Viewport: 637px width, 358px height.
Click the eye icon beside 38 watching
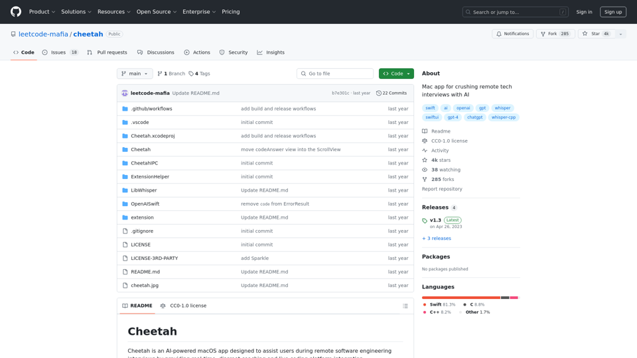click(425, 170)
